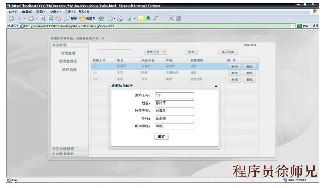Open the 课程信息 sidebar link
Viewport: 326px width, 188px height.
tap(69, 70)
